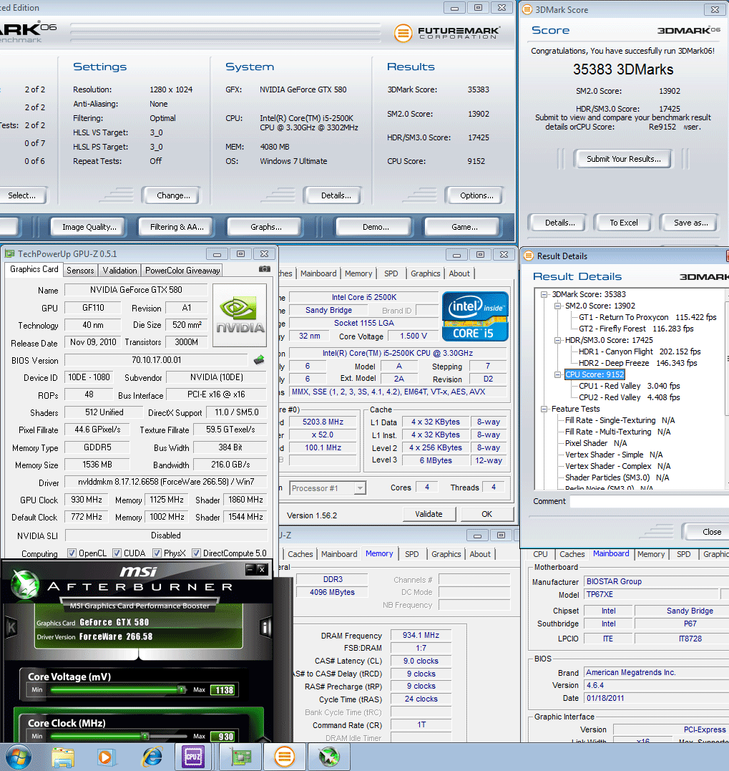Click the Details... button in 3DMark Score window
The height and width of the screenshot is (771, 729).
(x=559, y=223)
